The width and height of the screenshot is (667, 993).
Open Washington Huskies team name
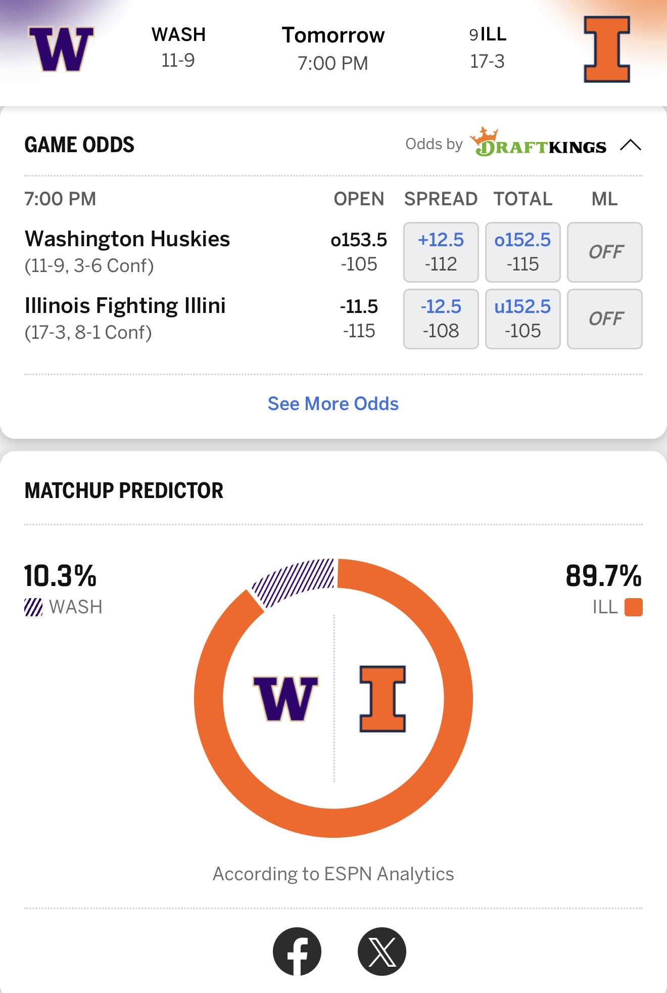[x=127, y=239]
